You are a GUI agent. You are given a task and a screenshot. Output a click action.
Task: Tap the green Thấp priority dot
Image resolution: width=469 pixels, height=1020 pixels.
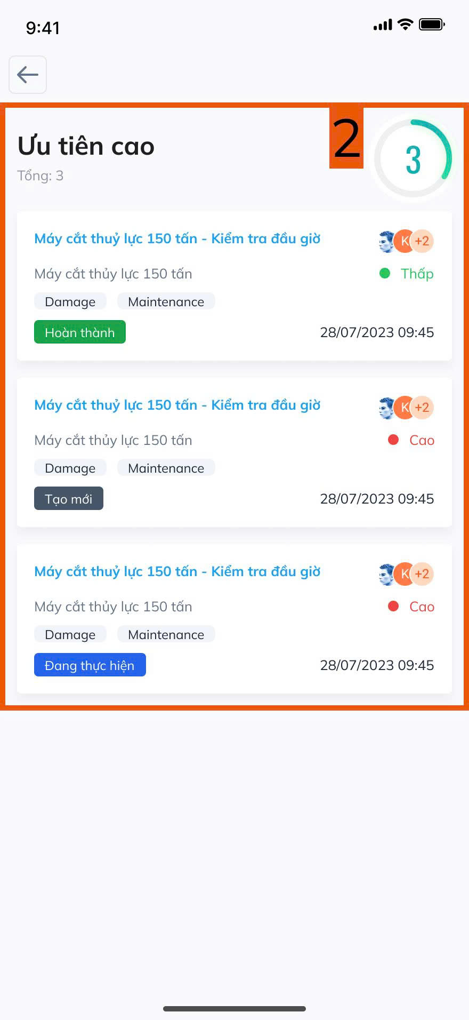[x=385, y=274]
